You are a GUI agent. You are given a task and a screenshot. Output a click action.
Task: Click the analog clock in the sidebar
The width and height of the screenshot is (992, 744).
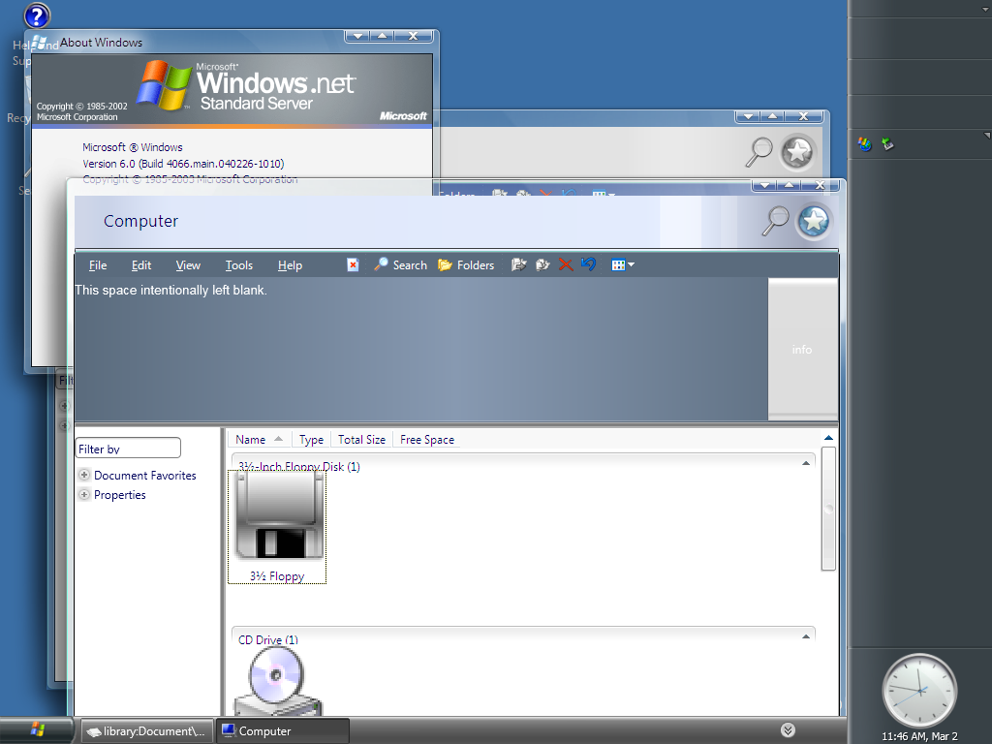[919, 691]
